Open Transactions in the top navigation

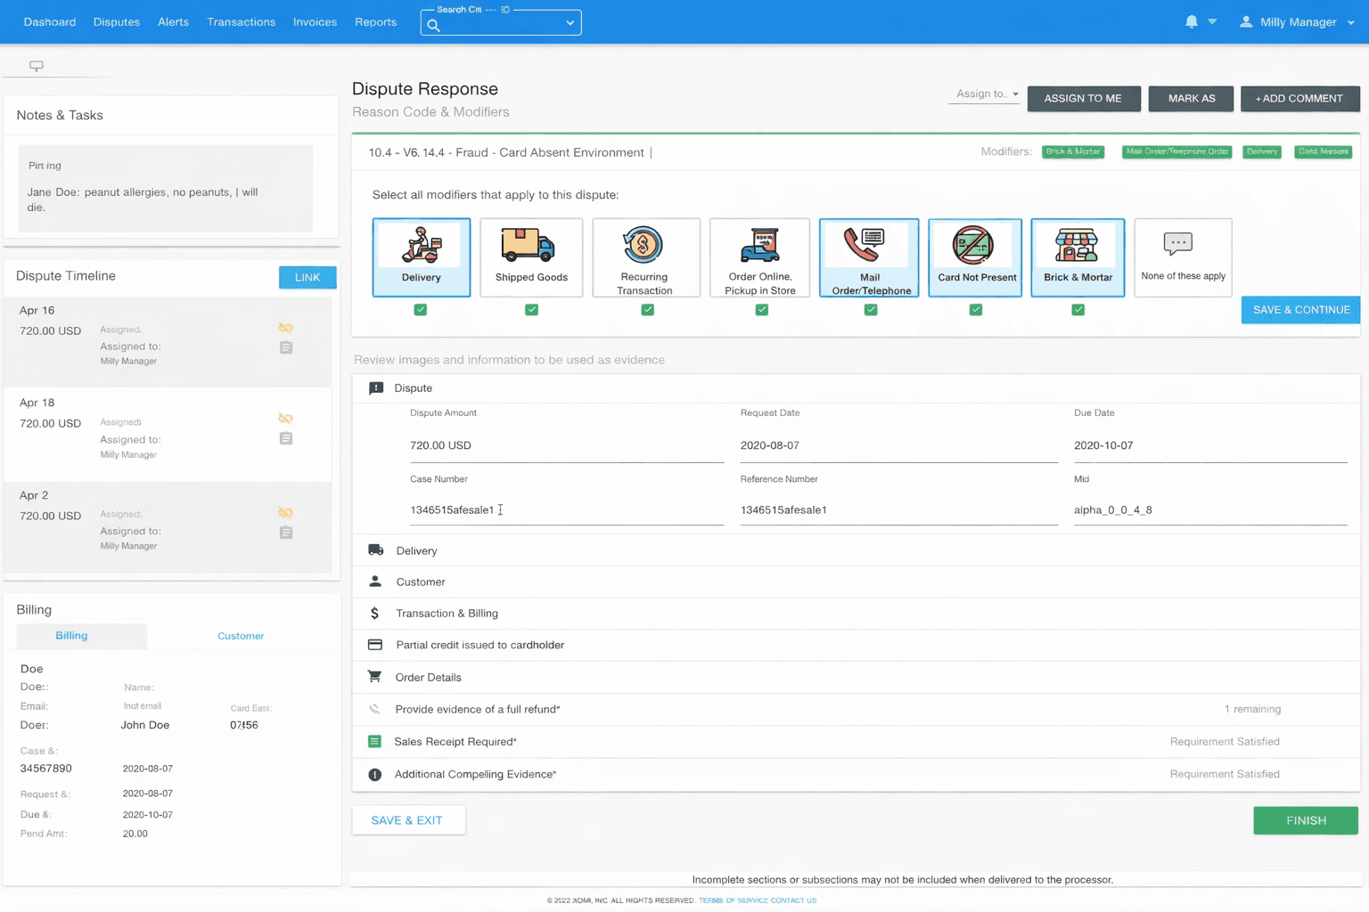(x=242, y=22)
